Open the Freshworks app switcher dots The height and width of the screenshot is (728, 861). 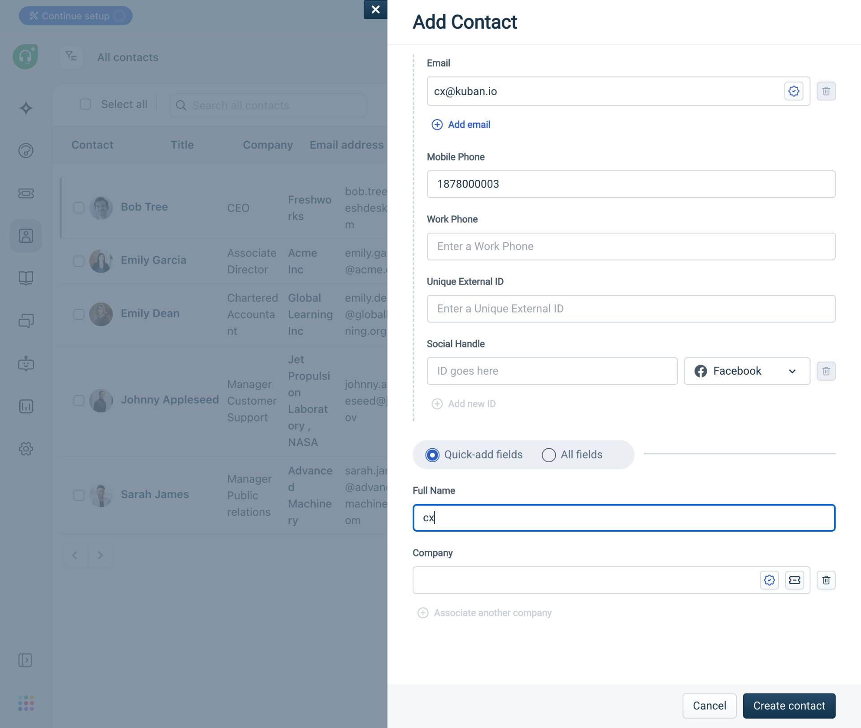click(26, 703)
